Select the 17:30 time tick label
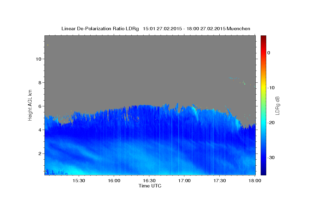Viewport: 316px width, 210px height. coord(220,181)
